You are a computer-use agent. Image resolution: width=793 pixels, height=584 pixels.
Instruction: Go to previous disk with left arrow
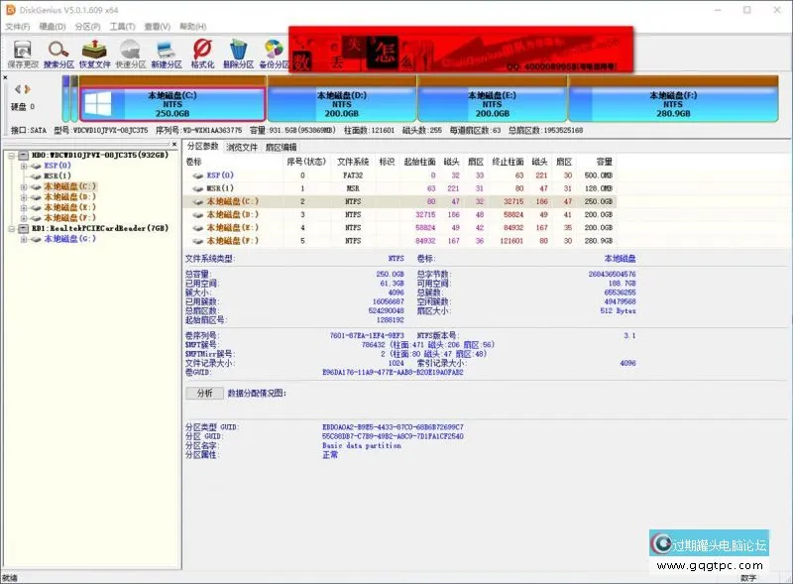tap(16, 90)
